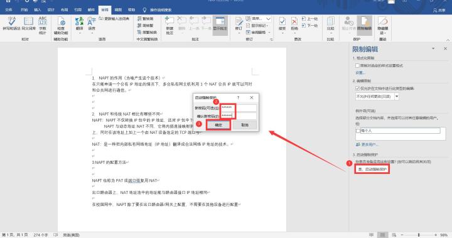452x238 pixels.
Task: Switch to the Mailings (邮件) tab
Action: (91, 10)
